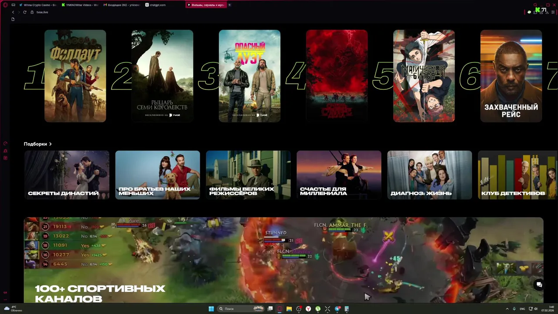Open the volume tray icon

pos(536,309)
